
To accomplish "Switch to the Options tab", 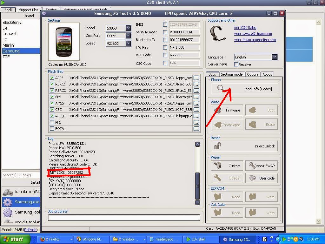I will (253, 74).
